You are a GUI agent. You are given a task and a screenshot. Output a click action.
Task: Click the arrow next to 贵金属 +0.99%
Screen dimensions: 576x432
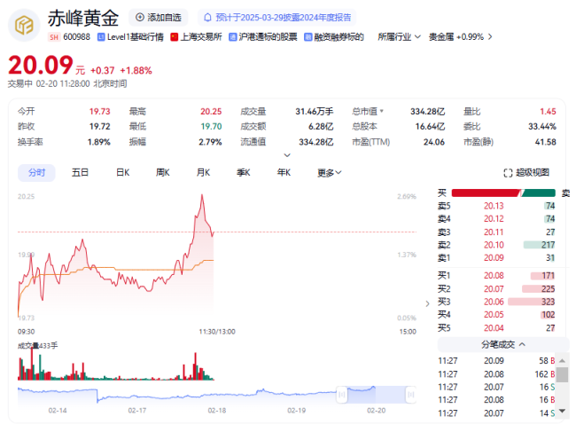pos(490,36)
